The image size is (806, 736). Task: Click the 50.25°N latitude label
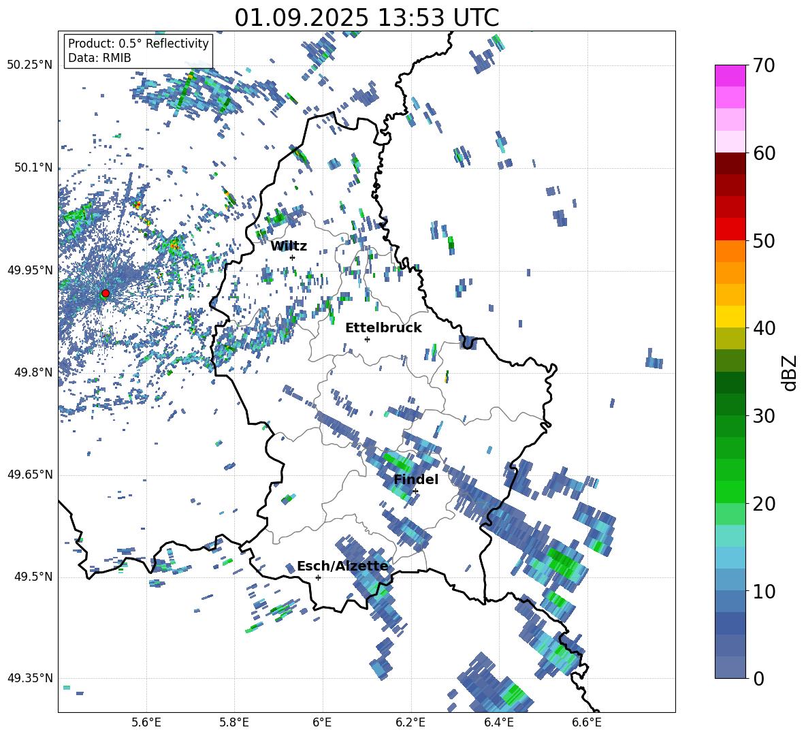point(30,65)
